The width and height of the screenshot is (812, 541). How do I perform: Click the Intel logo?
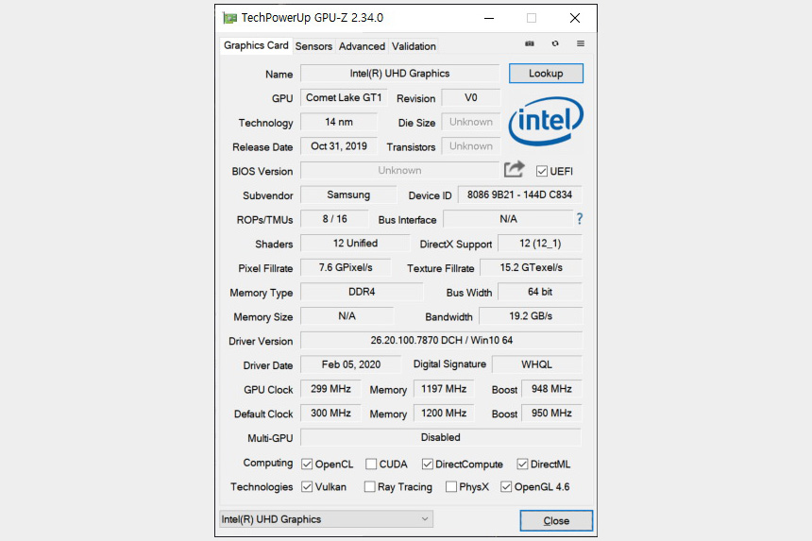pyautogui.click(x=546, y=121)
